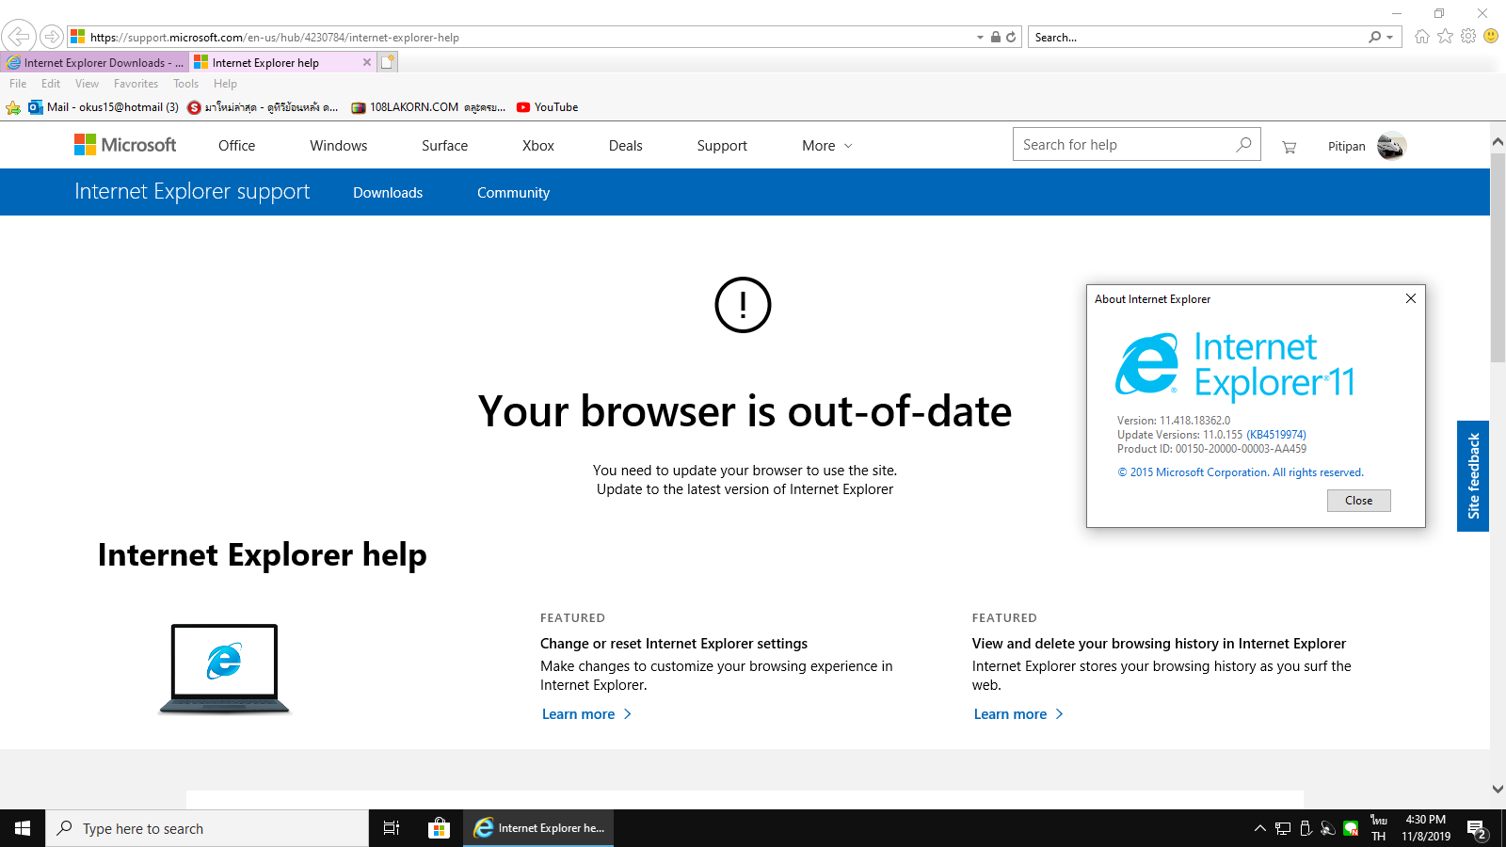The height and width of the screenshot is (847, 1506).
Task: Open Learn more under browsing history article
Action: coord(1018,714)
